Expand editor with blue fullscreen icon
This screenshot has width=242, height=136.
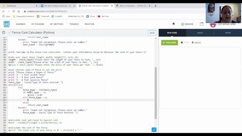[154, 130]
